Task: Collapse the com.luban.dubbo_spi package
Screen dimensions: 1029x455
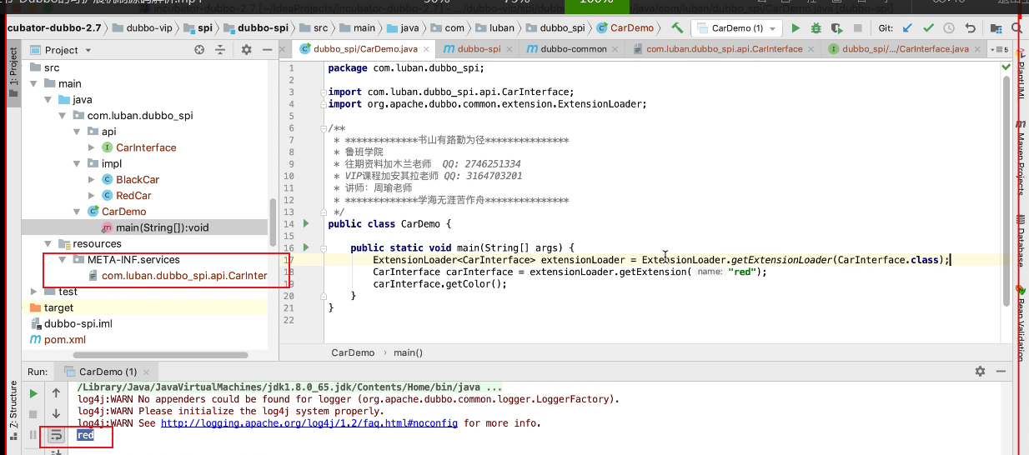Action: pos(63,116)
